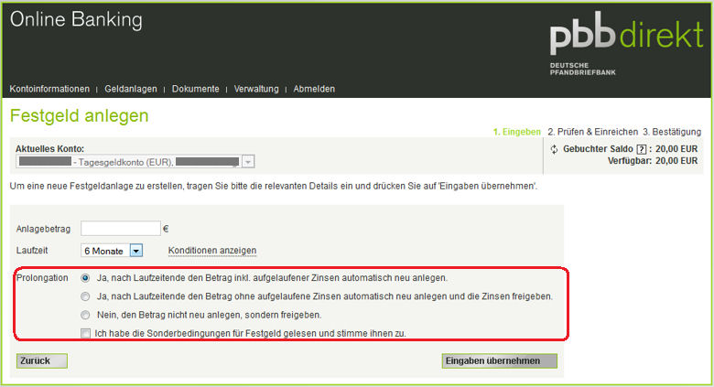The image size is (714, 387).
Task: Choose 'Nein, den Betrag nicht neu anlegen'
Action: pos(85,315)
